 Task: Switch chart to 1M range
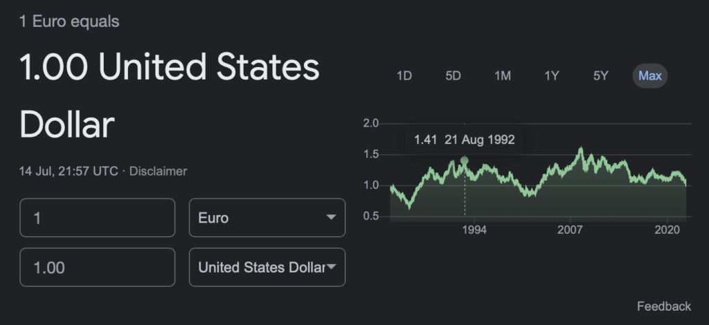coord(503,76)
